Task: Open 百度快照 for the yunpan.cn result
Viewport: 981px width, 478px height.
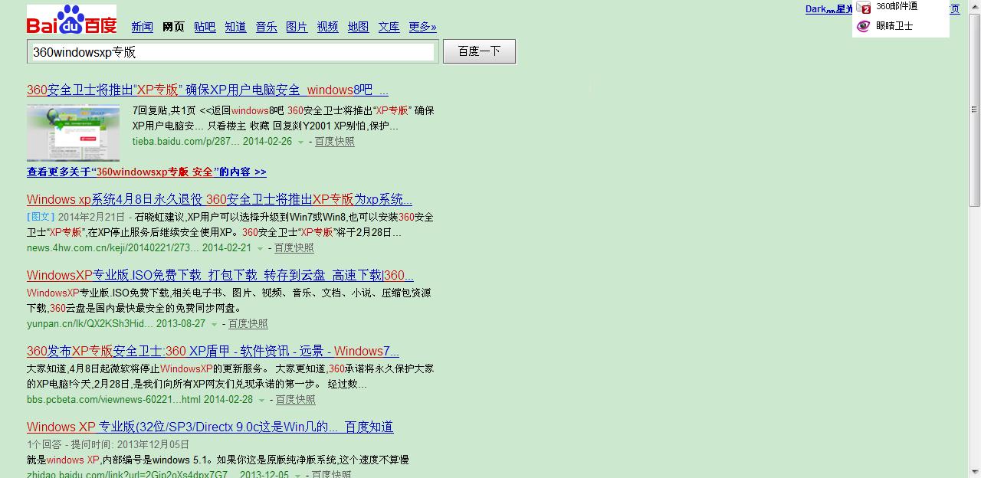Action: (248, 324)
